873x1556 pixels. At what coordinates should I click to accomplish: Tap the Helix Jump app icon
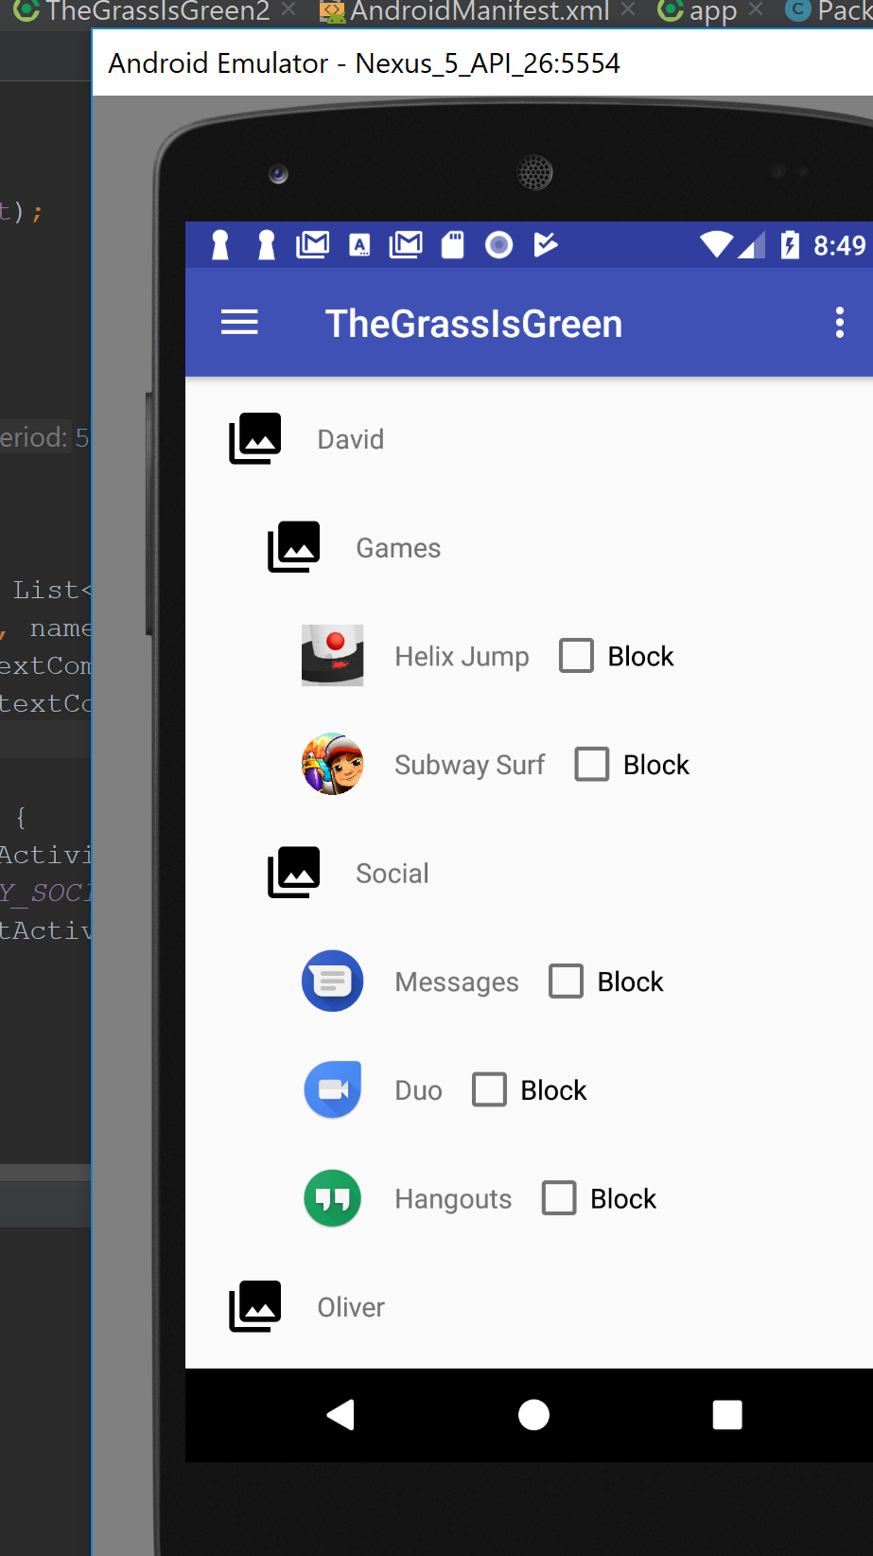pyautogui.click(x=332, y=655)
